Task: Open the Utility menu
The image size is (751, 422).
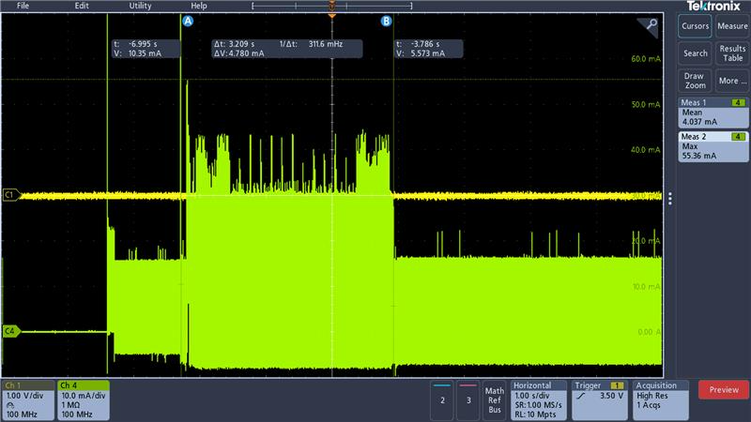Action: 140,6
